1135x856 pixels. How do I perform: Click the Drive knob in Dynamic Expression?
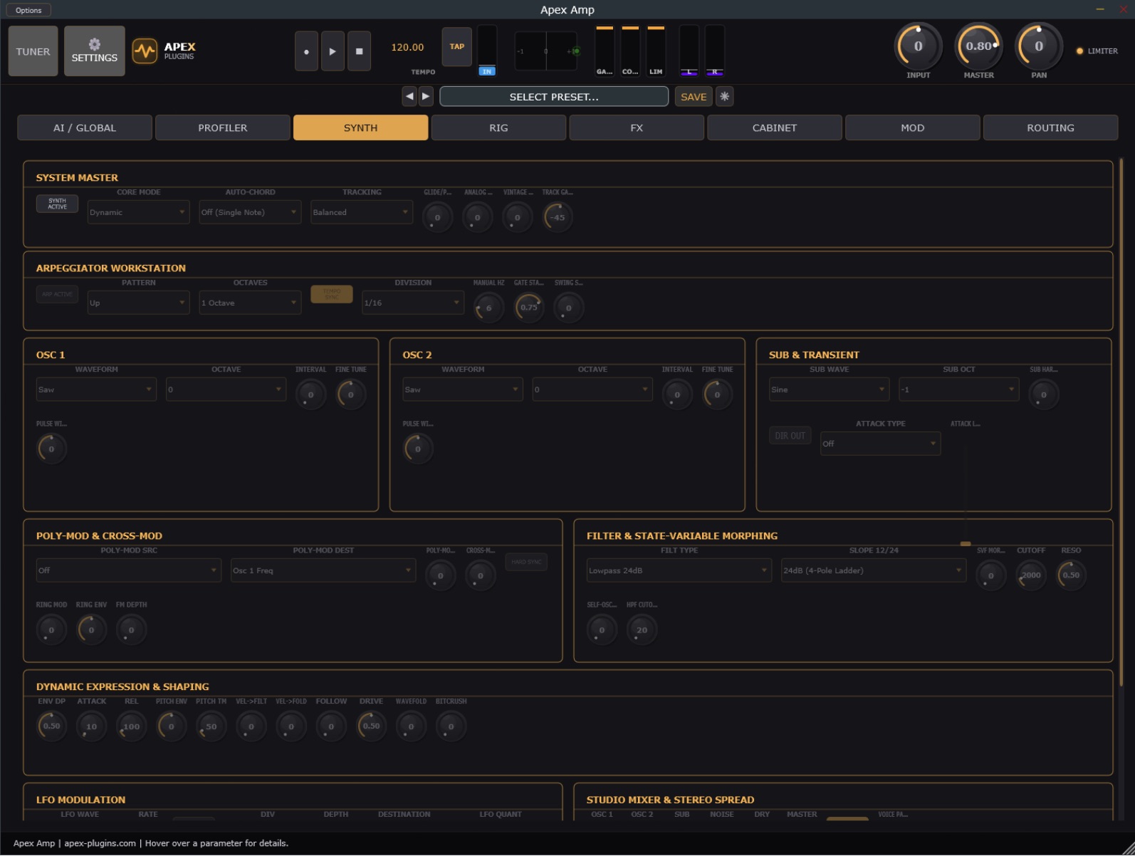tap(371, 726)
